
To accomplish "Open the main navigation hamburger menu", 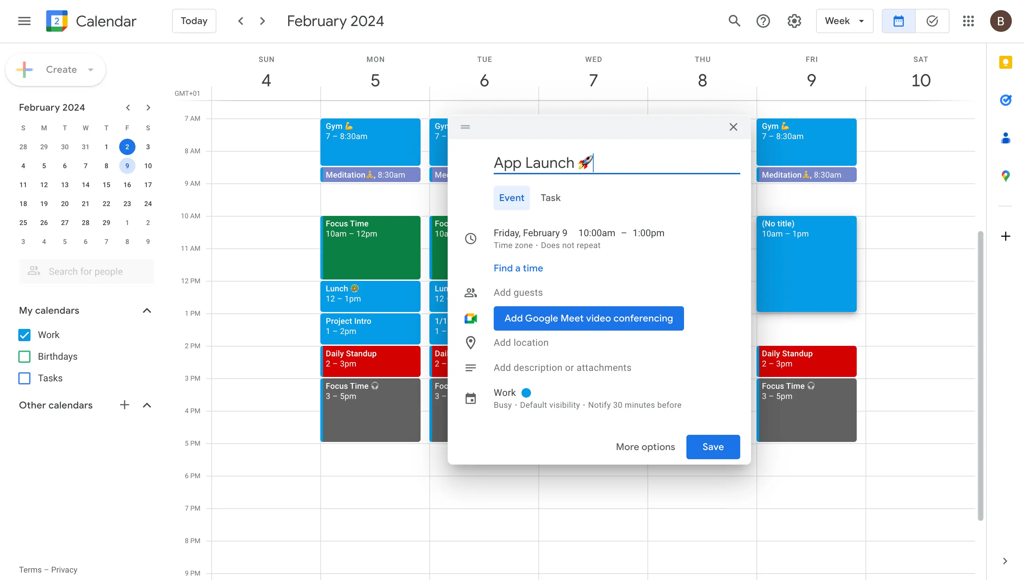I will pos(24,21).
